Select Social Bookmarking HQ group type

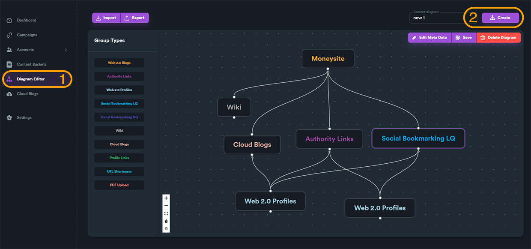pos(119,117)
